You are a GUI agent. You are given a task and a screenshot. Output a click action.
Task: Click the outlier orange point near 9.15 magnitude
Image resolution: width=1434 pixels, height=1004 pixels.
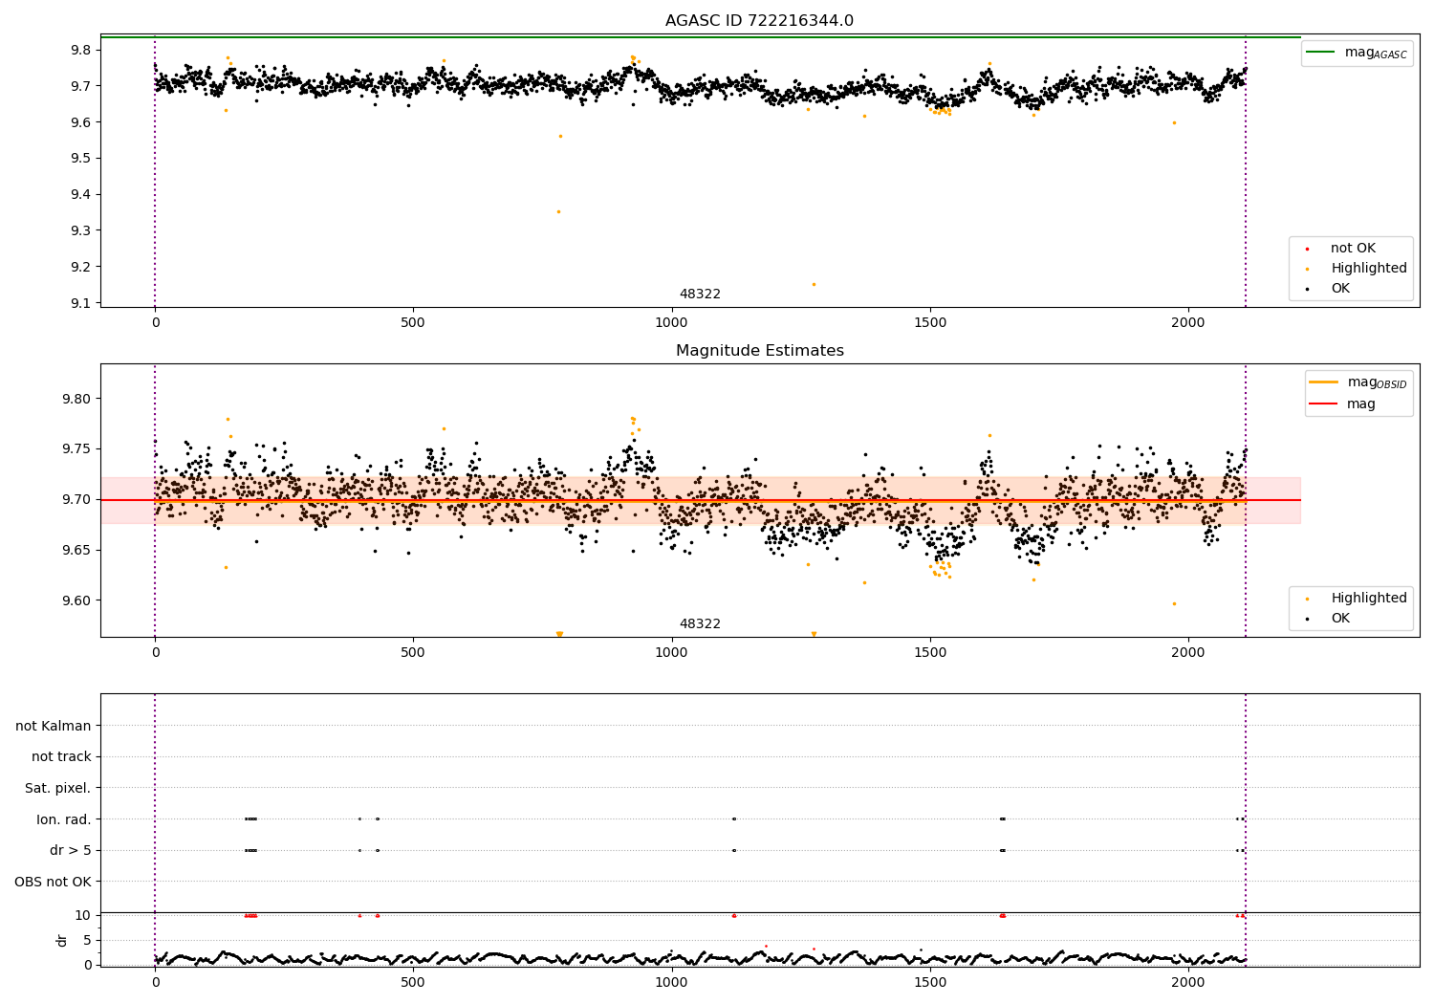click(814, 284)
